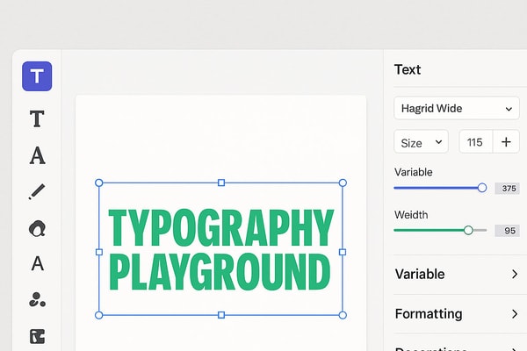Click the bottom-right corner selection handle
This screenshot has height=351, width=527.
[x=343, y=315]
